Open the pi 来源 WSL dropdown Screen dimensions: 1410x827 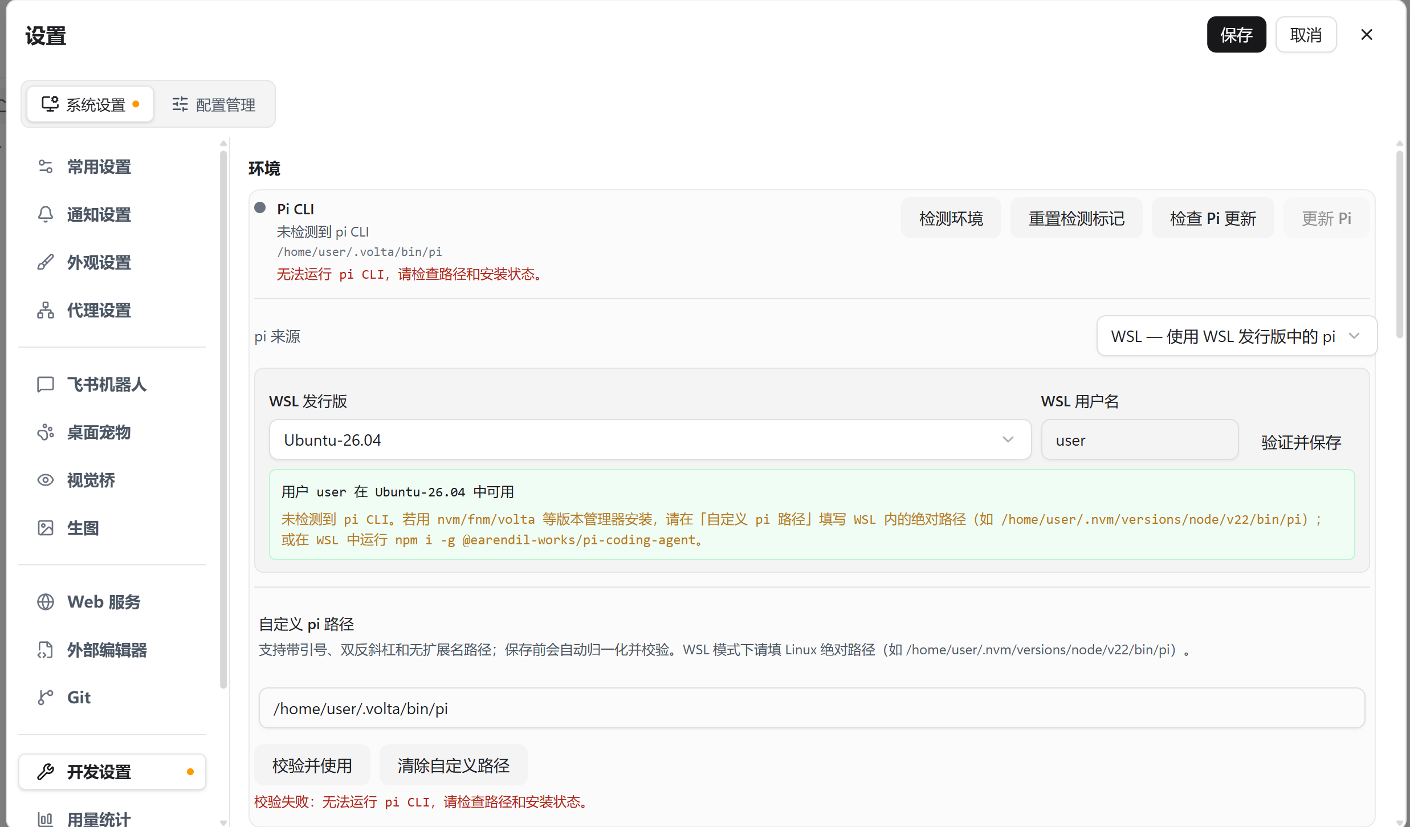1237,336
